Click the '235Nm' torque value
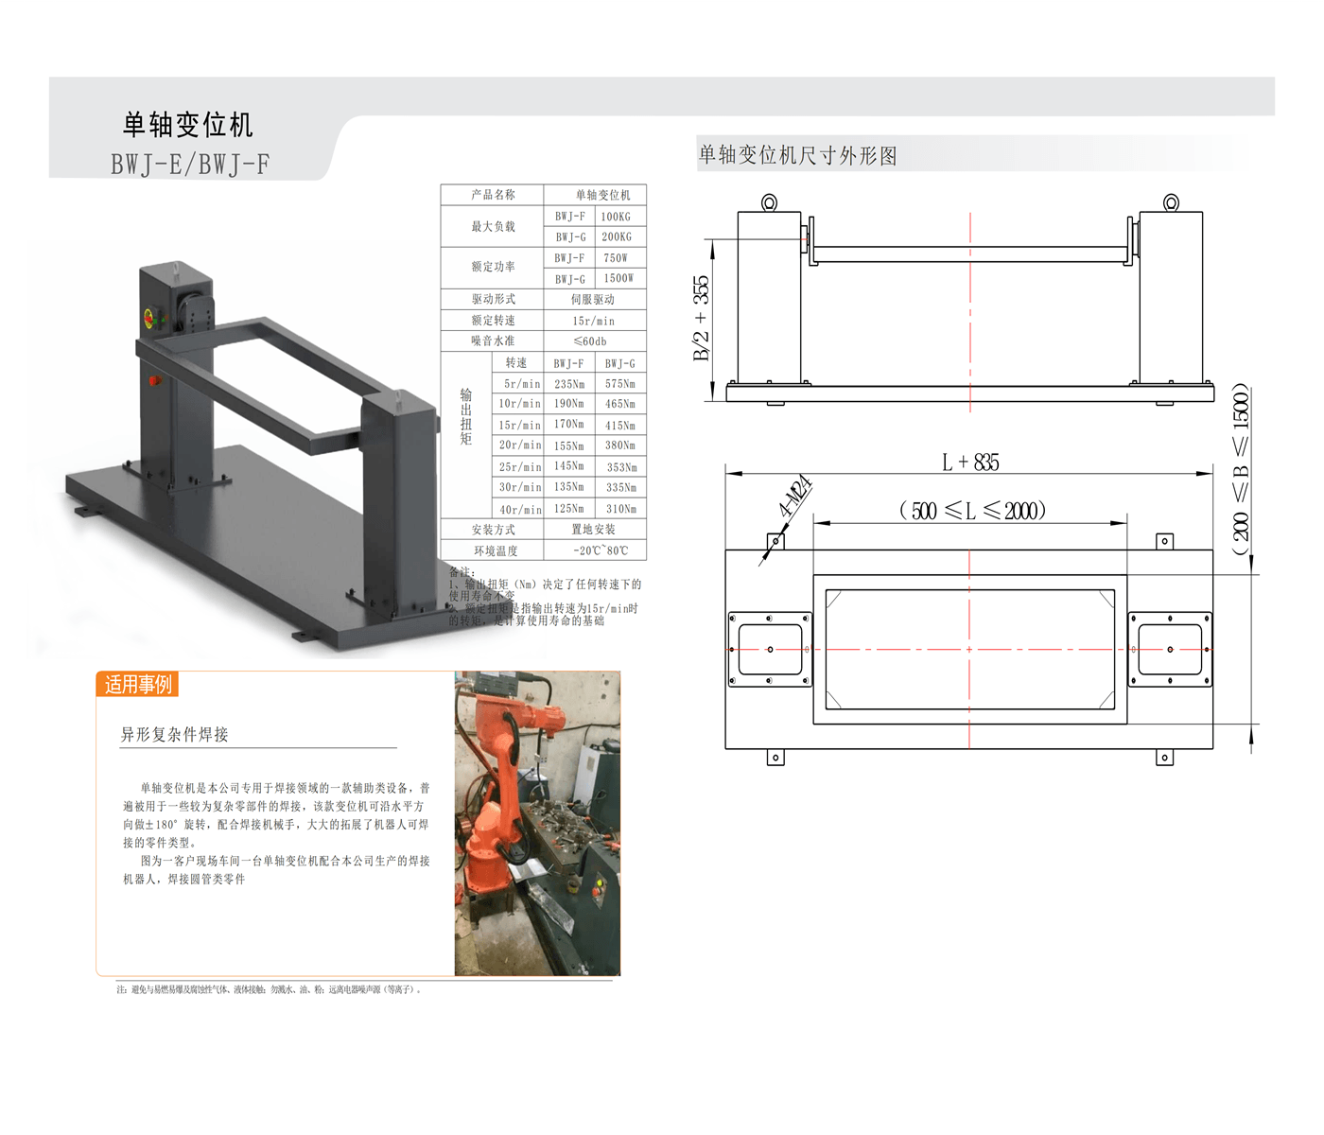The image size is (1324, 1135). tap(569, 384)
